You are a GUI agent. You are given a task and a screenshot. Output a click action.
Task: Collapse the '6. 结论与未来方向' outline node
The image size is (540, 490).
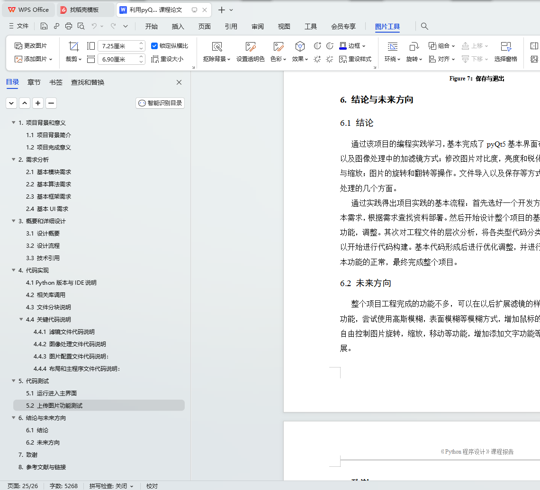click(x=13, y=418)
